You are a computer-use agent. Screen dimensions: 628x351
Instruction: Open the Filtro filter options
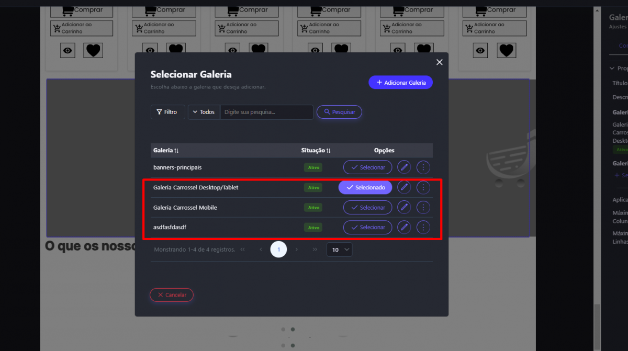167,112
